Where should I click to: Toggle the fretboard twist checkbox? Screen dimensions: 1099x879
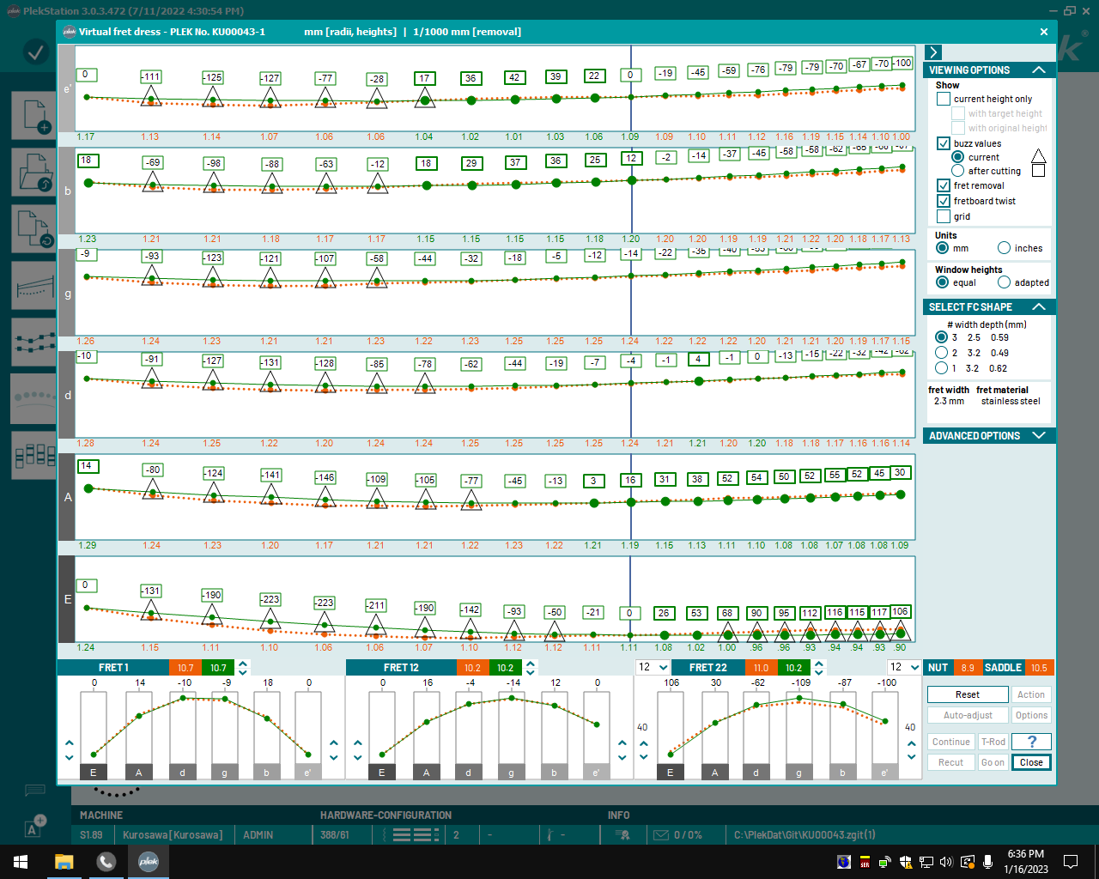(944, 201)
